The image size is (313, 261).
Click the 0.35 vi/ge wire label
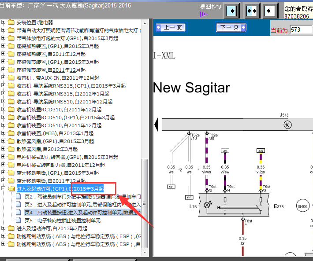point(261,169)
